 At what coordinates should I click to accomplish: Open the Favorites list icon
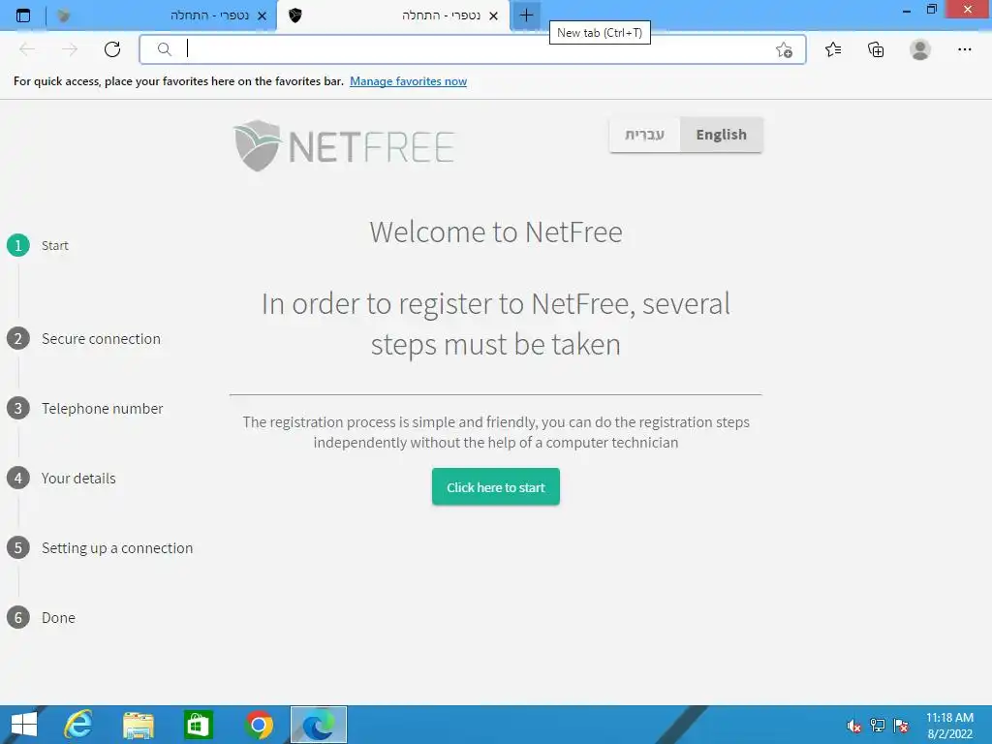pos(833,49)
